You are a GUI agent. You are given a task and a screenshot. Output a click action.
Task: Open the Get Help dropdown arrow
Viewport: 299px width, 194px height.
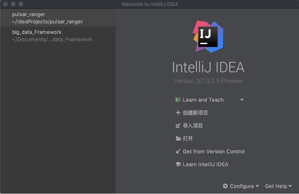(x=290, y=186)
